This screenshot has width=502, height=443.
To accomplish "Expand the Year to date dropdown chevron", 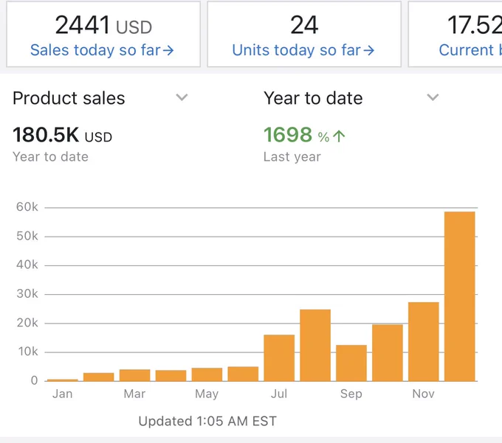I will pyautogui.click(x=433, y=97).
